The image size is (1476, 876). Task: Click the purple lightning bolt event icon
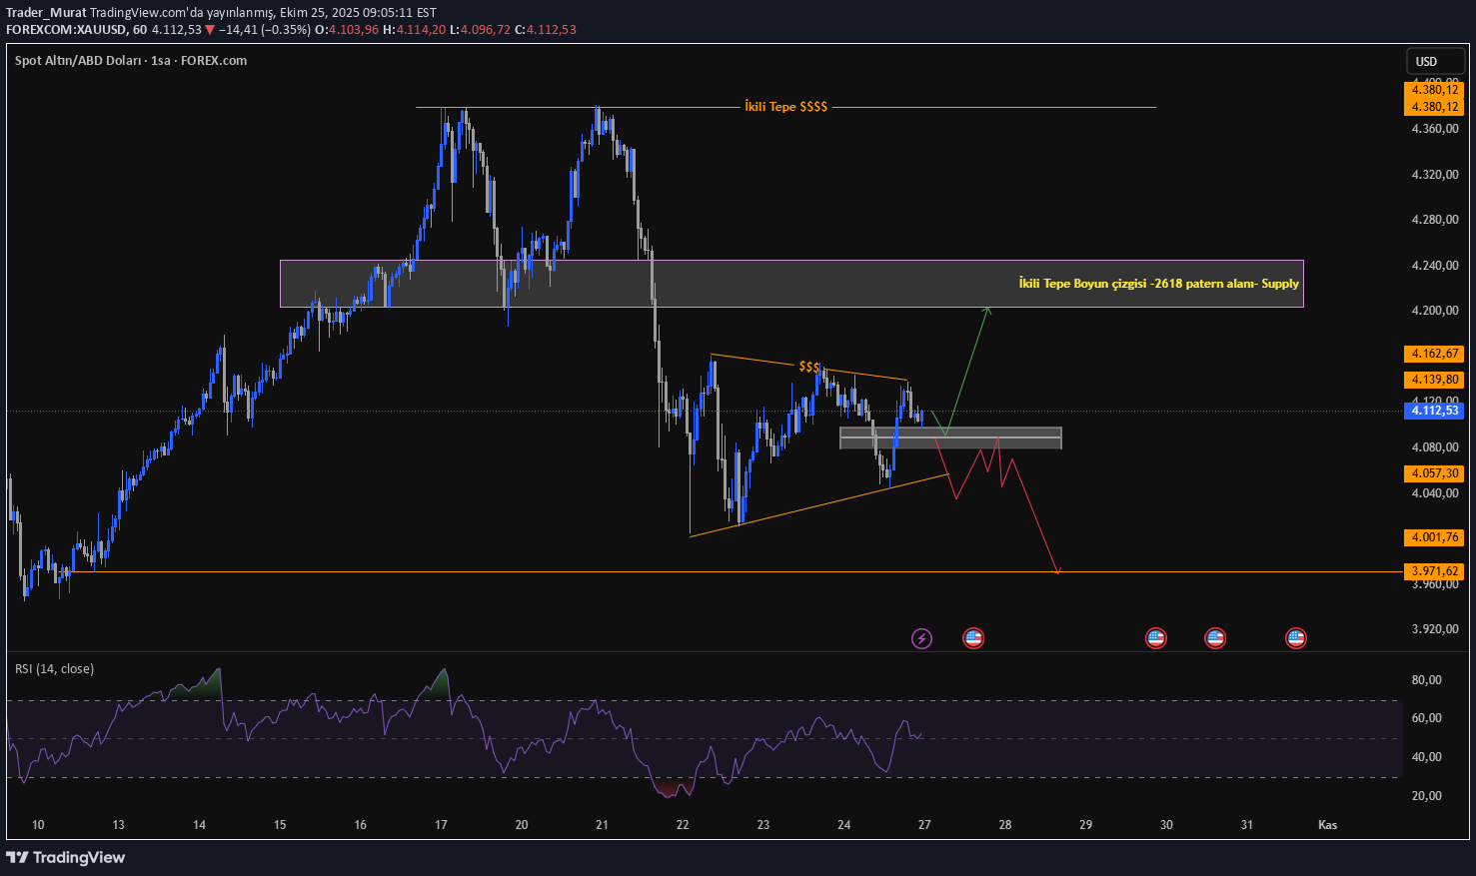(x=921, y=637)
